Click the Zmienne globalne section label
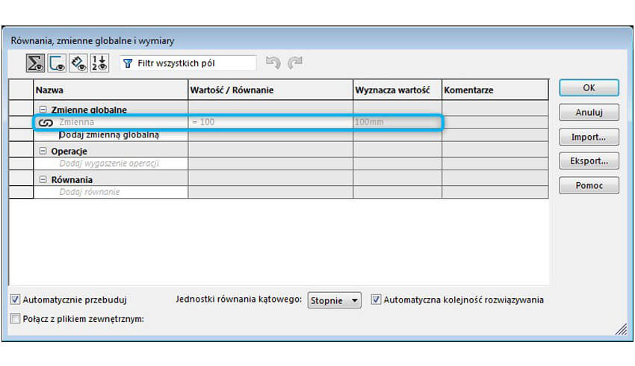 [89, 110]
